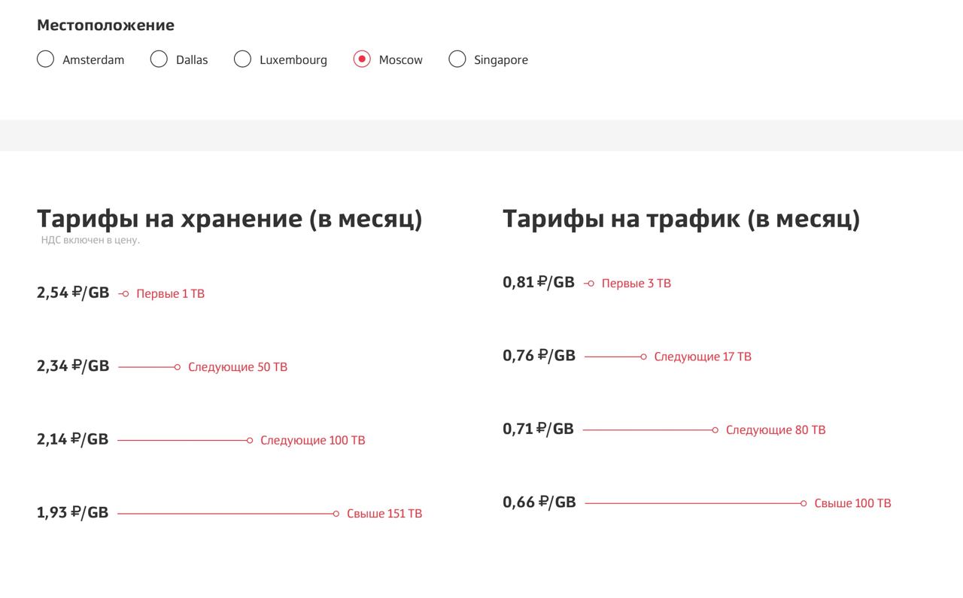Click the storage price '2,54 ₽/GB'
Screen dimensions: 963x598
(73, 293)
